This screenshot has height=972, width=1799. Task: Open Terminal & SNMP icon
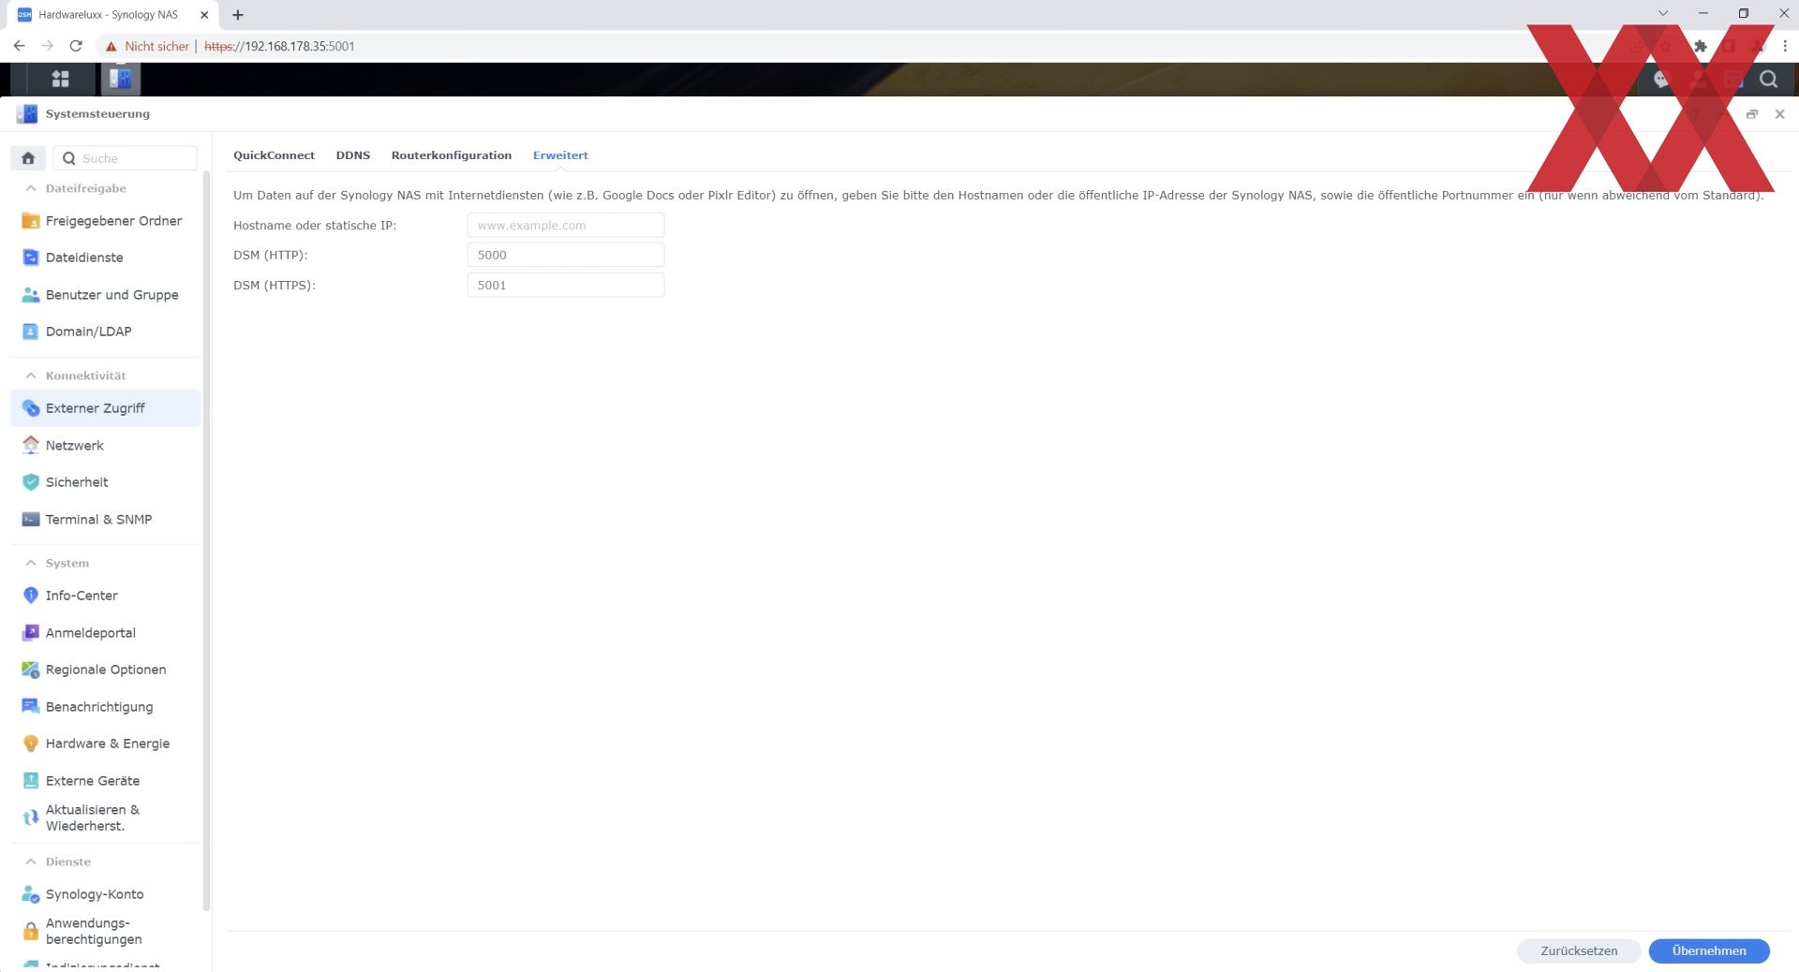[31, 520]
